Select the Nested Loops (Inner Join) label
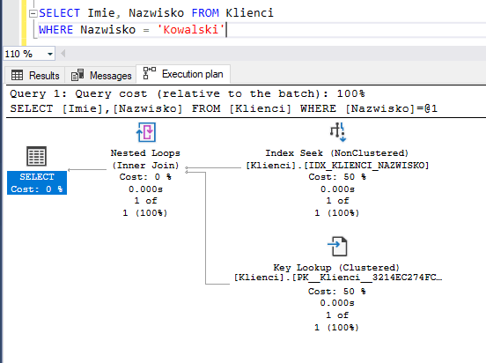Image resolution: width=486 pixels, height=363 pixels. pyautogui.click(x=145, y=159)
